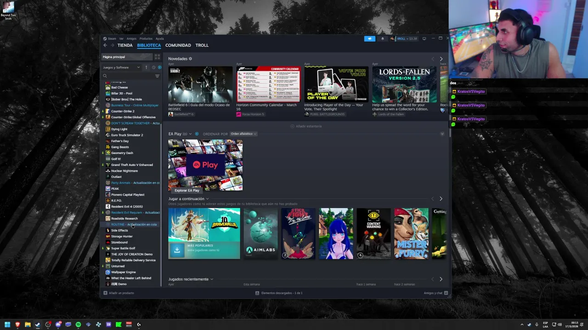Open the Ayuda menu
Screen dimensions: 588x330
[x=159, y=38]
